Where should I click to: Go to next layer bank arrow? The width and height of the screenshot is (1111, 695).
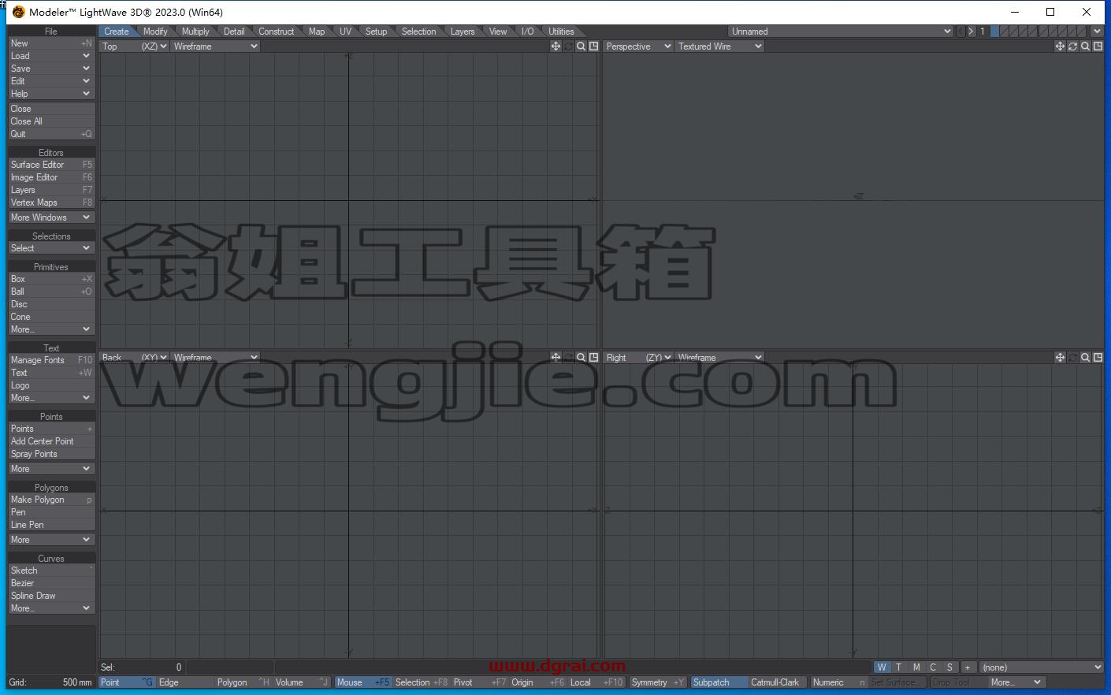[x=971, y=32]
